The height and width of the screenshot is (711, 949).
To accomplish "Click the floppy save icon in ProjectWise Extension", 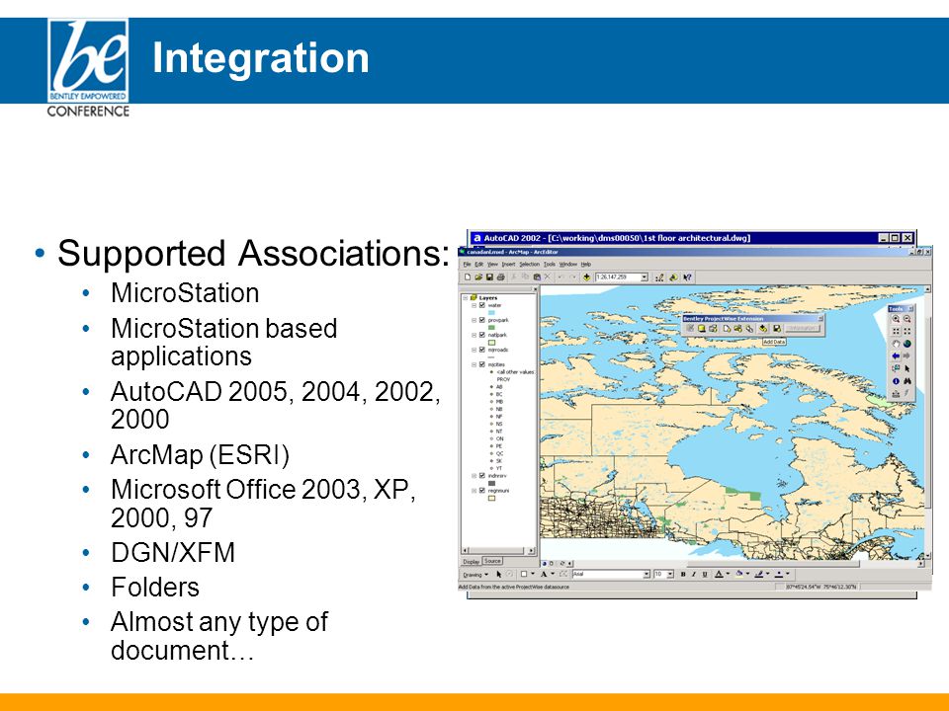I will [x=777, y=328].
